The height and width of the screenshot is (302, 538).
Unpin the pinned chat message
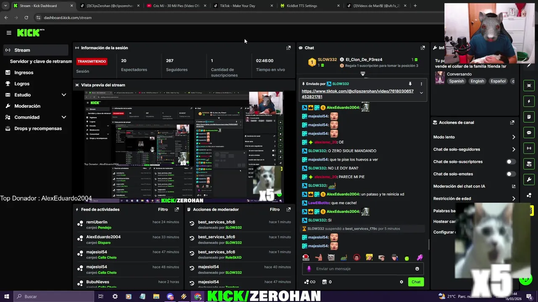tap(410, 84)
